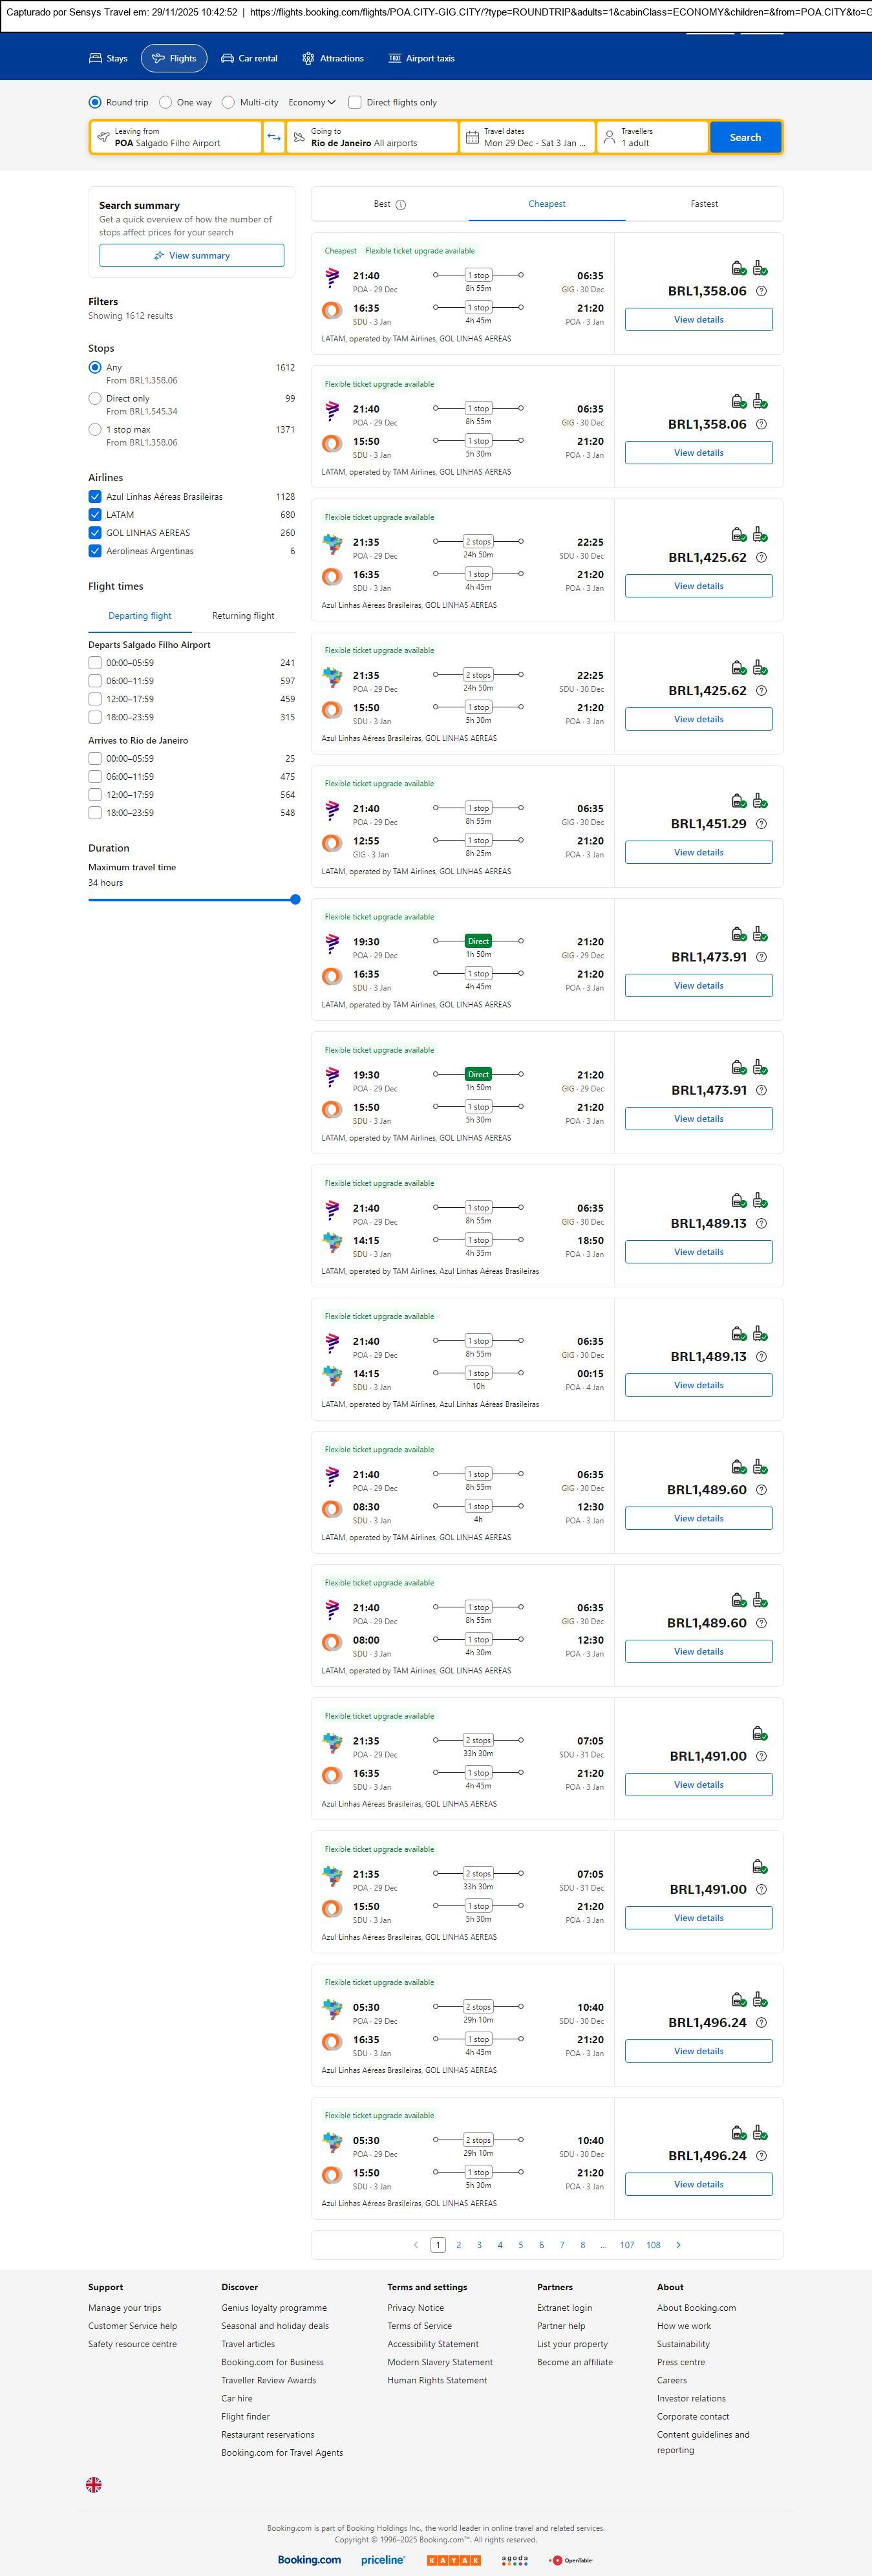Viewport: 872px width, 2576px height.
Task: Open the Economy cabin class dropdown
Action: pos(312,102)
